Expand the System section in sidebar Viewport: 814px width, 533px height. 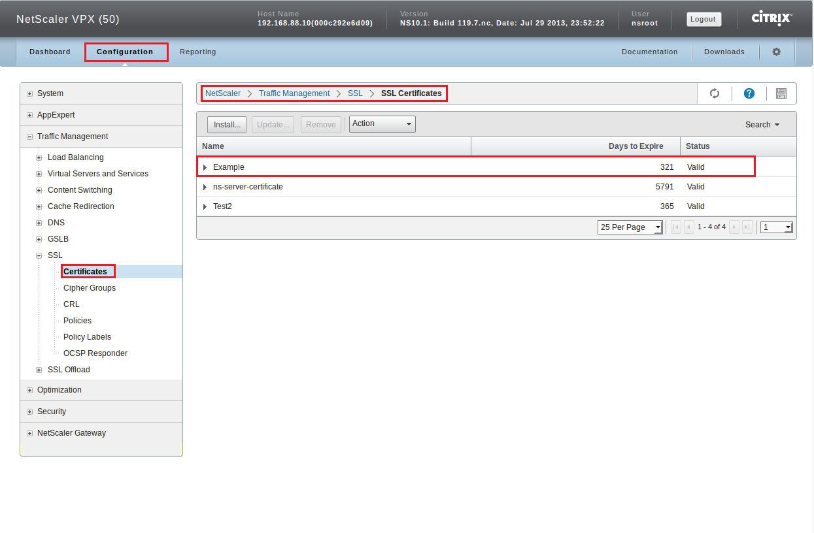click(29, 93)
